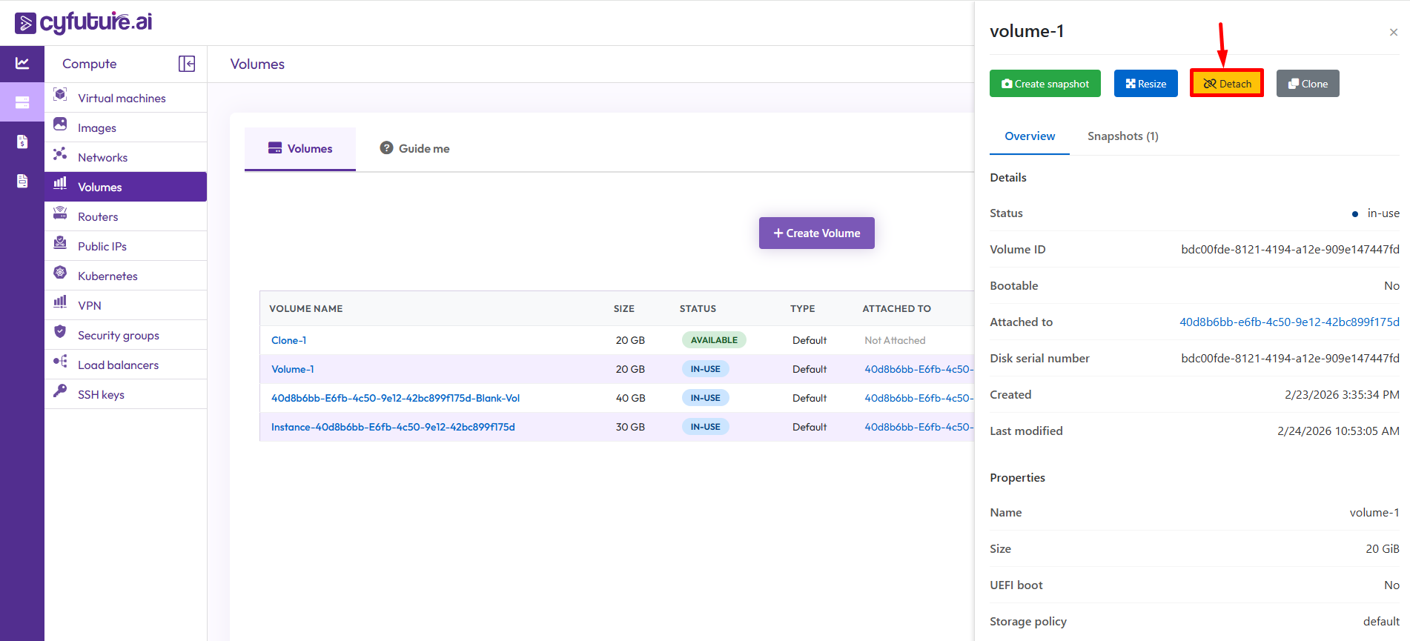
Task: Click the blue Resize button
Action: tap(1145, 84)
